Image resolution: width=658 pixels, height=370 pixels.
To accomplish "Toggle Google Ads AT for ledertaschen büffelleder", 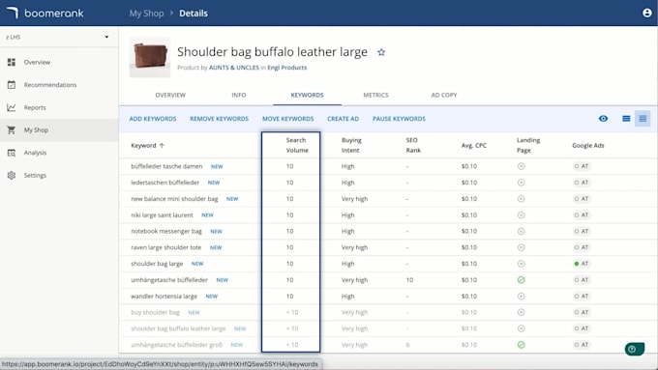I will [582, 183].
